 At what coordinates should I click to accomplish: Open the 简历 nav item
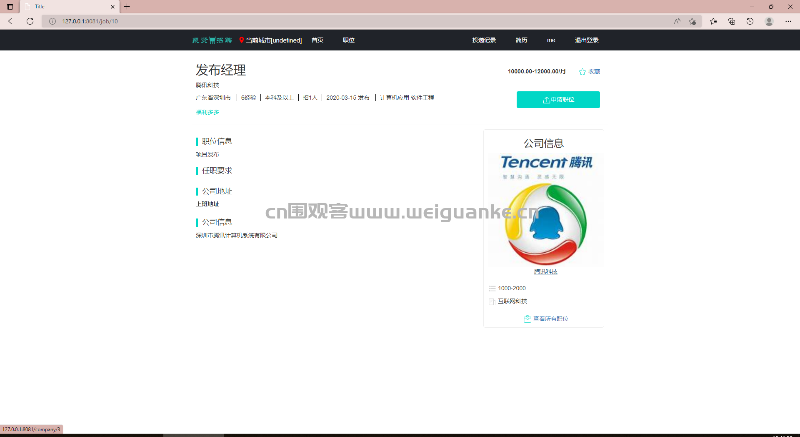(521, 40)
